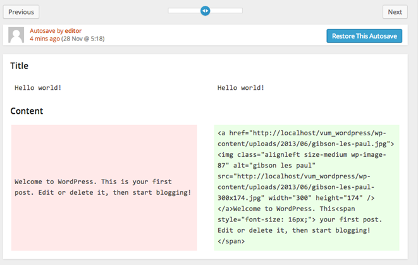Screen dimensions: 418x265
Task: Click the 'editor' author name
Action: [73, 31]
